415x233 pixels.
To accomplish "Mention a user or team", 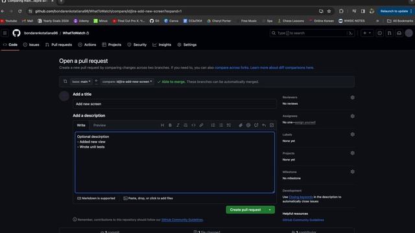I will pos(248,125).
